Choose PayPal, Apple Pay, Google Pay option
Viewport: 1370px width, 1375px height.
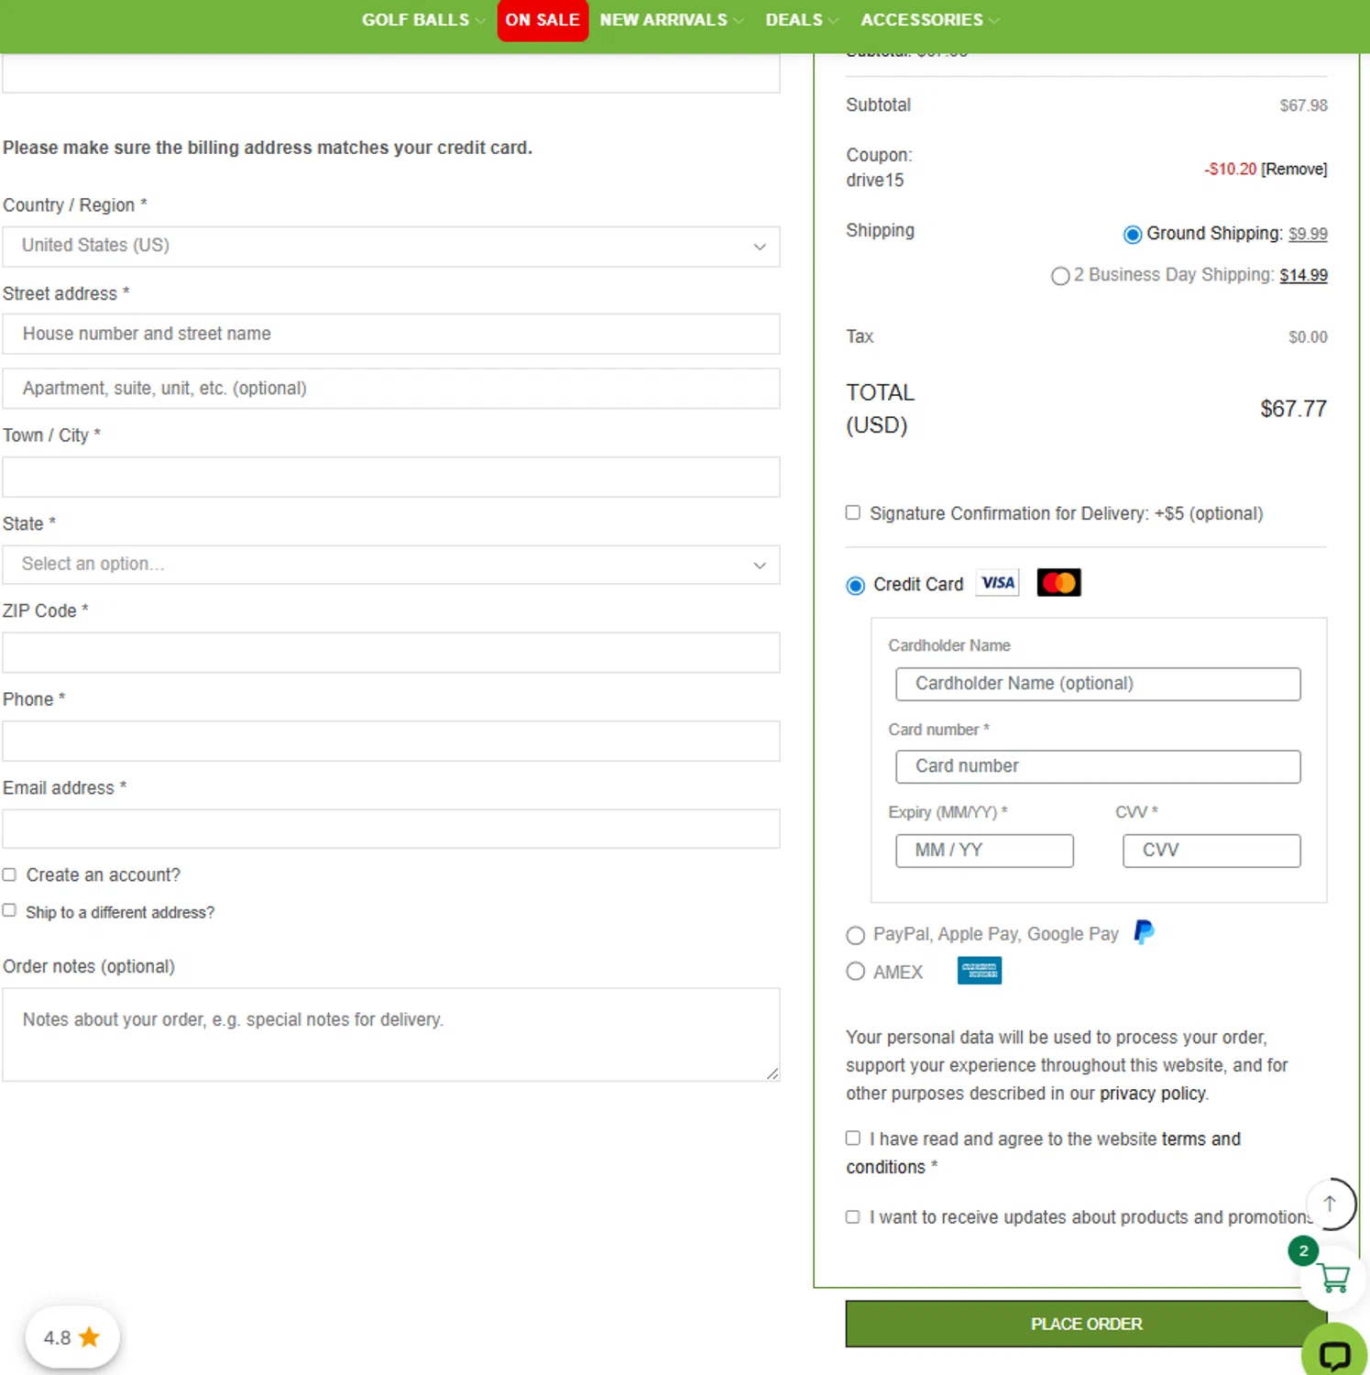tap(855, 935)
